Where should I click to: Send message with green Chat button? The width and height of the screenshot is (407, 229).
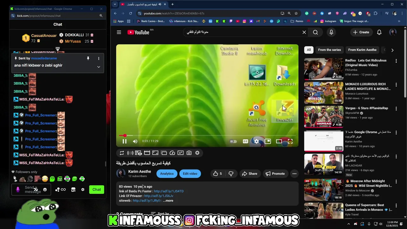97,190
